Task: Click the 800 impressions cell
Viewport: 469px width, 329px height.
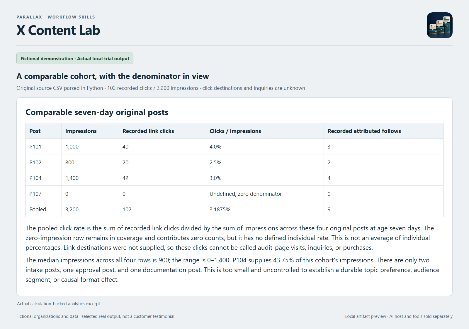Action: [90, 162]
